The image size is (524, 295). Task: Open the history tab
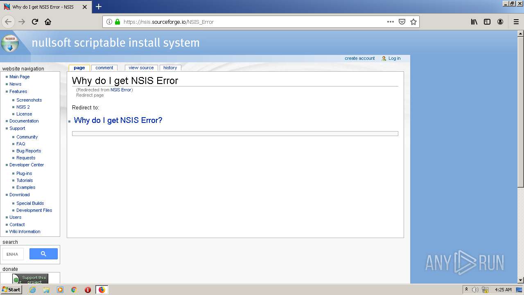[x=170, y=68]
